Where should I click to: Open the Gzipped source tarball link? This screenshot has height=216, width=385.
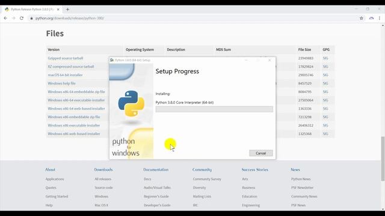pyautogui.click(x=66, y=58)
